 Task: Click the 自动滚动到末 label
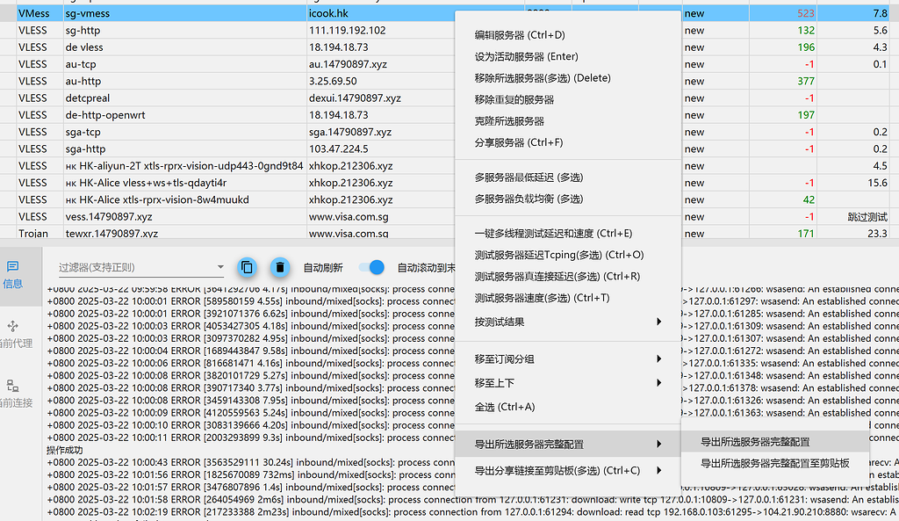coord(426,267)
